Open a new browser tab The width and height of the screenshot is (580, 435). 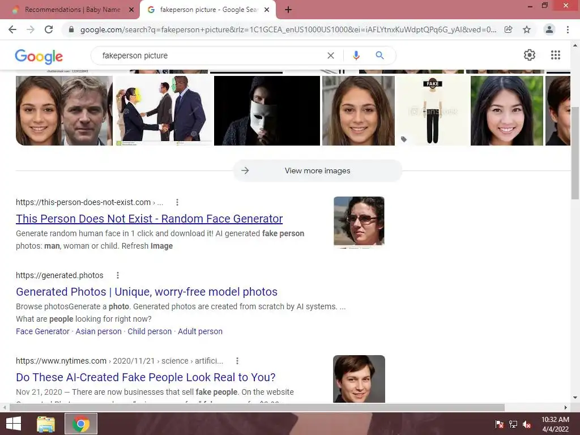pyautogui.click(x=288, y=10)
